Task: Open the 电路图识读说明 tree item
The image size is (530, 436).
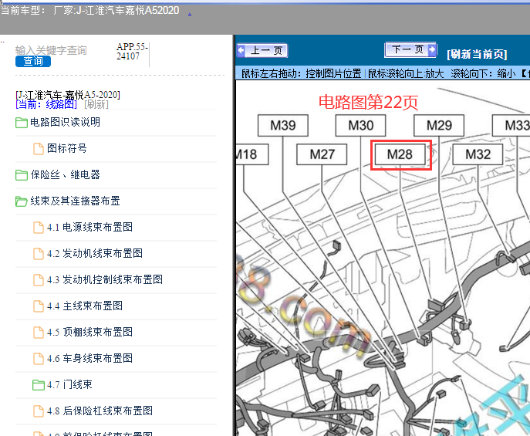Action: tap(66, 122)
